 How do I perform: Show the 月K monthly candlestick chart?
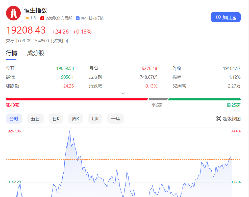pyautogui.click(x=95, y=119)
